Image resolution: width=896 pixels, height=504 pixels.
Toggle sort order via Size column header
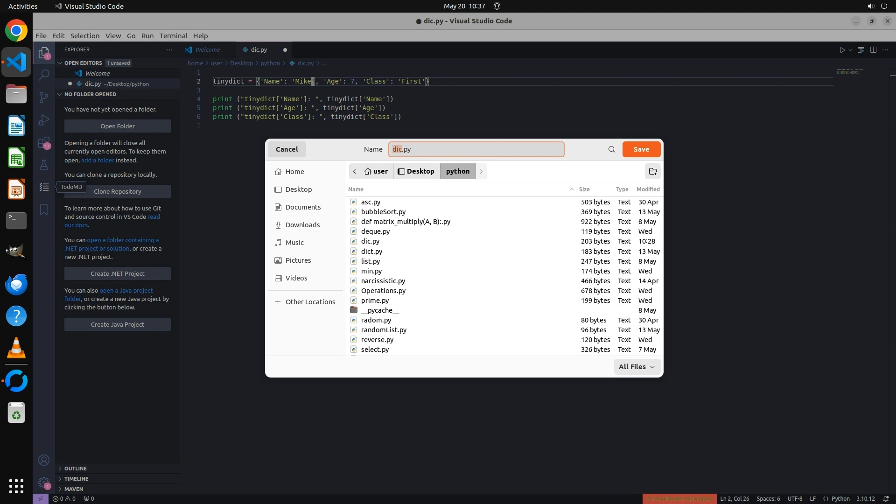(584, 189)
